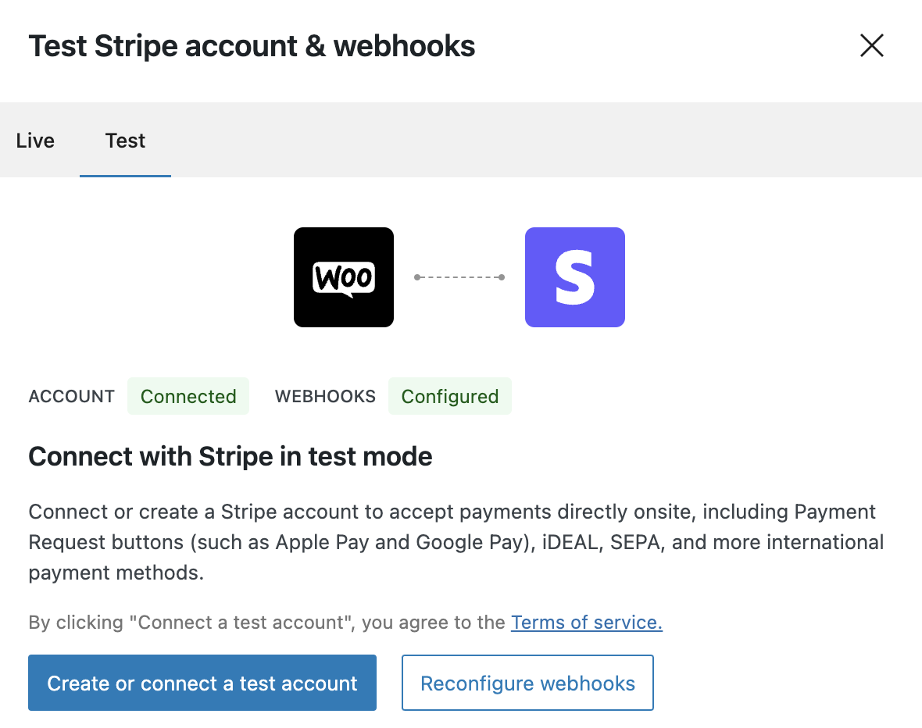Click the green Configured status badge
This screenshot has height=728, width=922.
(x=449, y=396)
